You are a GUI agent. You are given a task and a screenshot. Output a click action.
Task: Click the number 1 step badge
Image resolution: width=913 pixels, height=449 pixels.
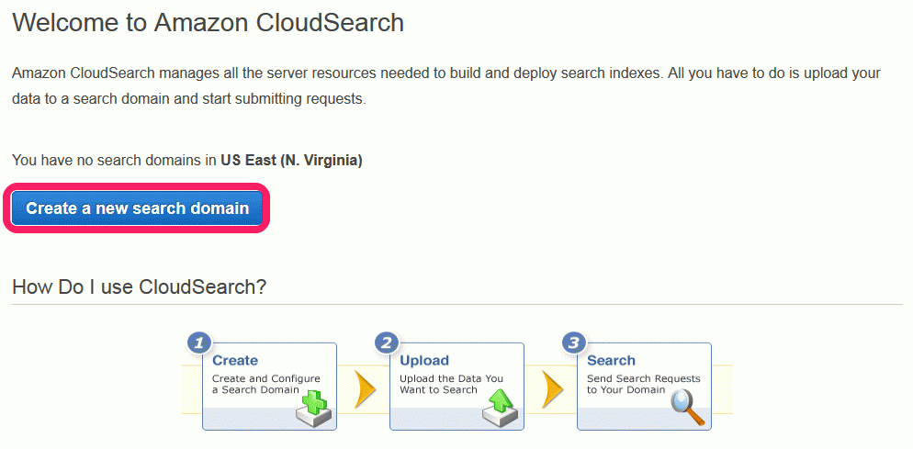coord(199,343)
